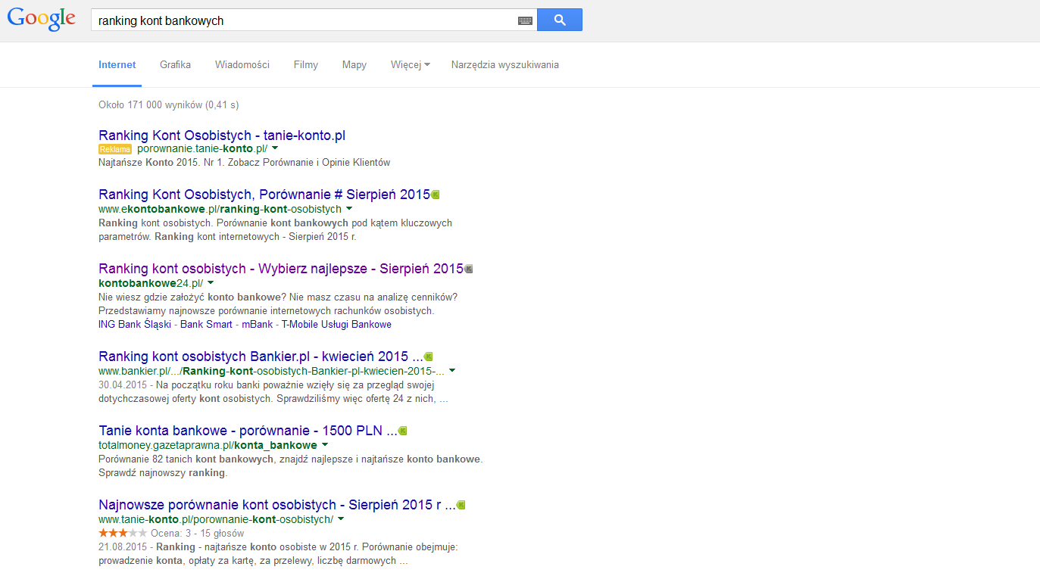1040x576 pixels.
Task: Click the porownanie.tanie-konto.pl/ ad URL text
Action: click(202, 149)
